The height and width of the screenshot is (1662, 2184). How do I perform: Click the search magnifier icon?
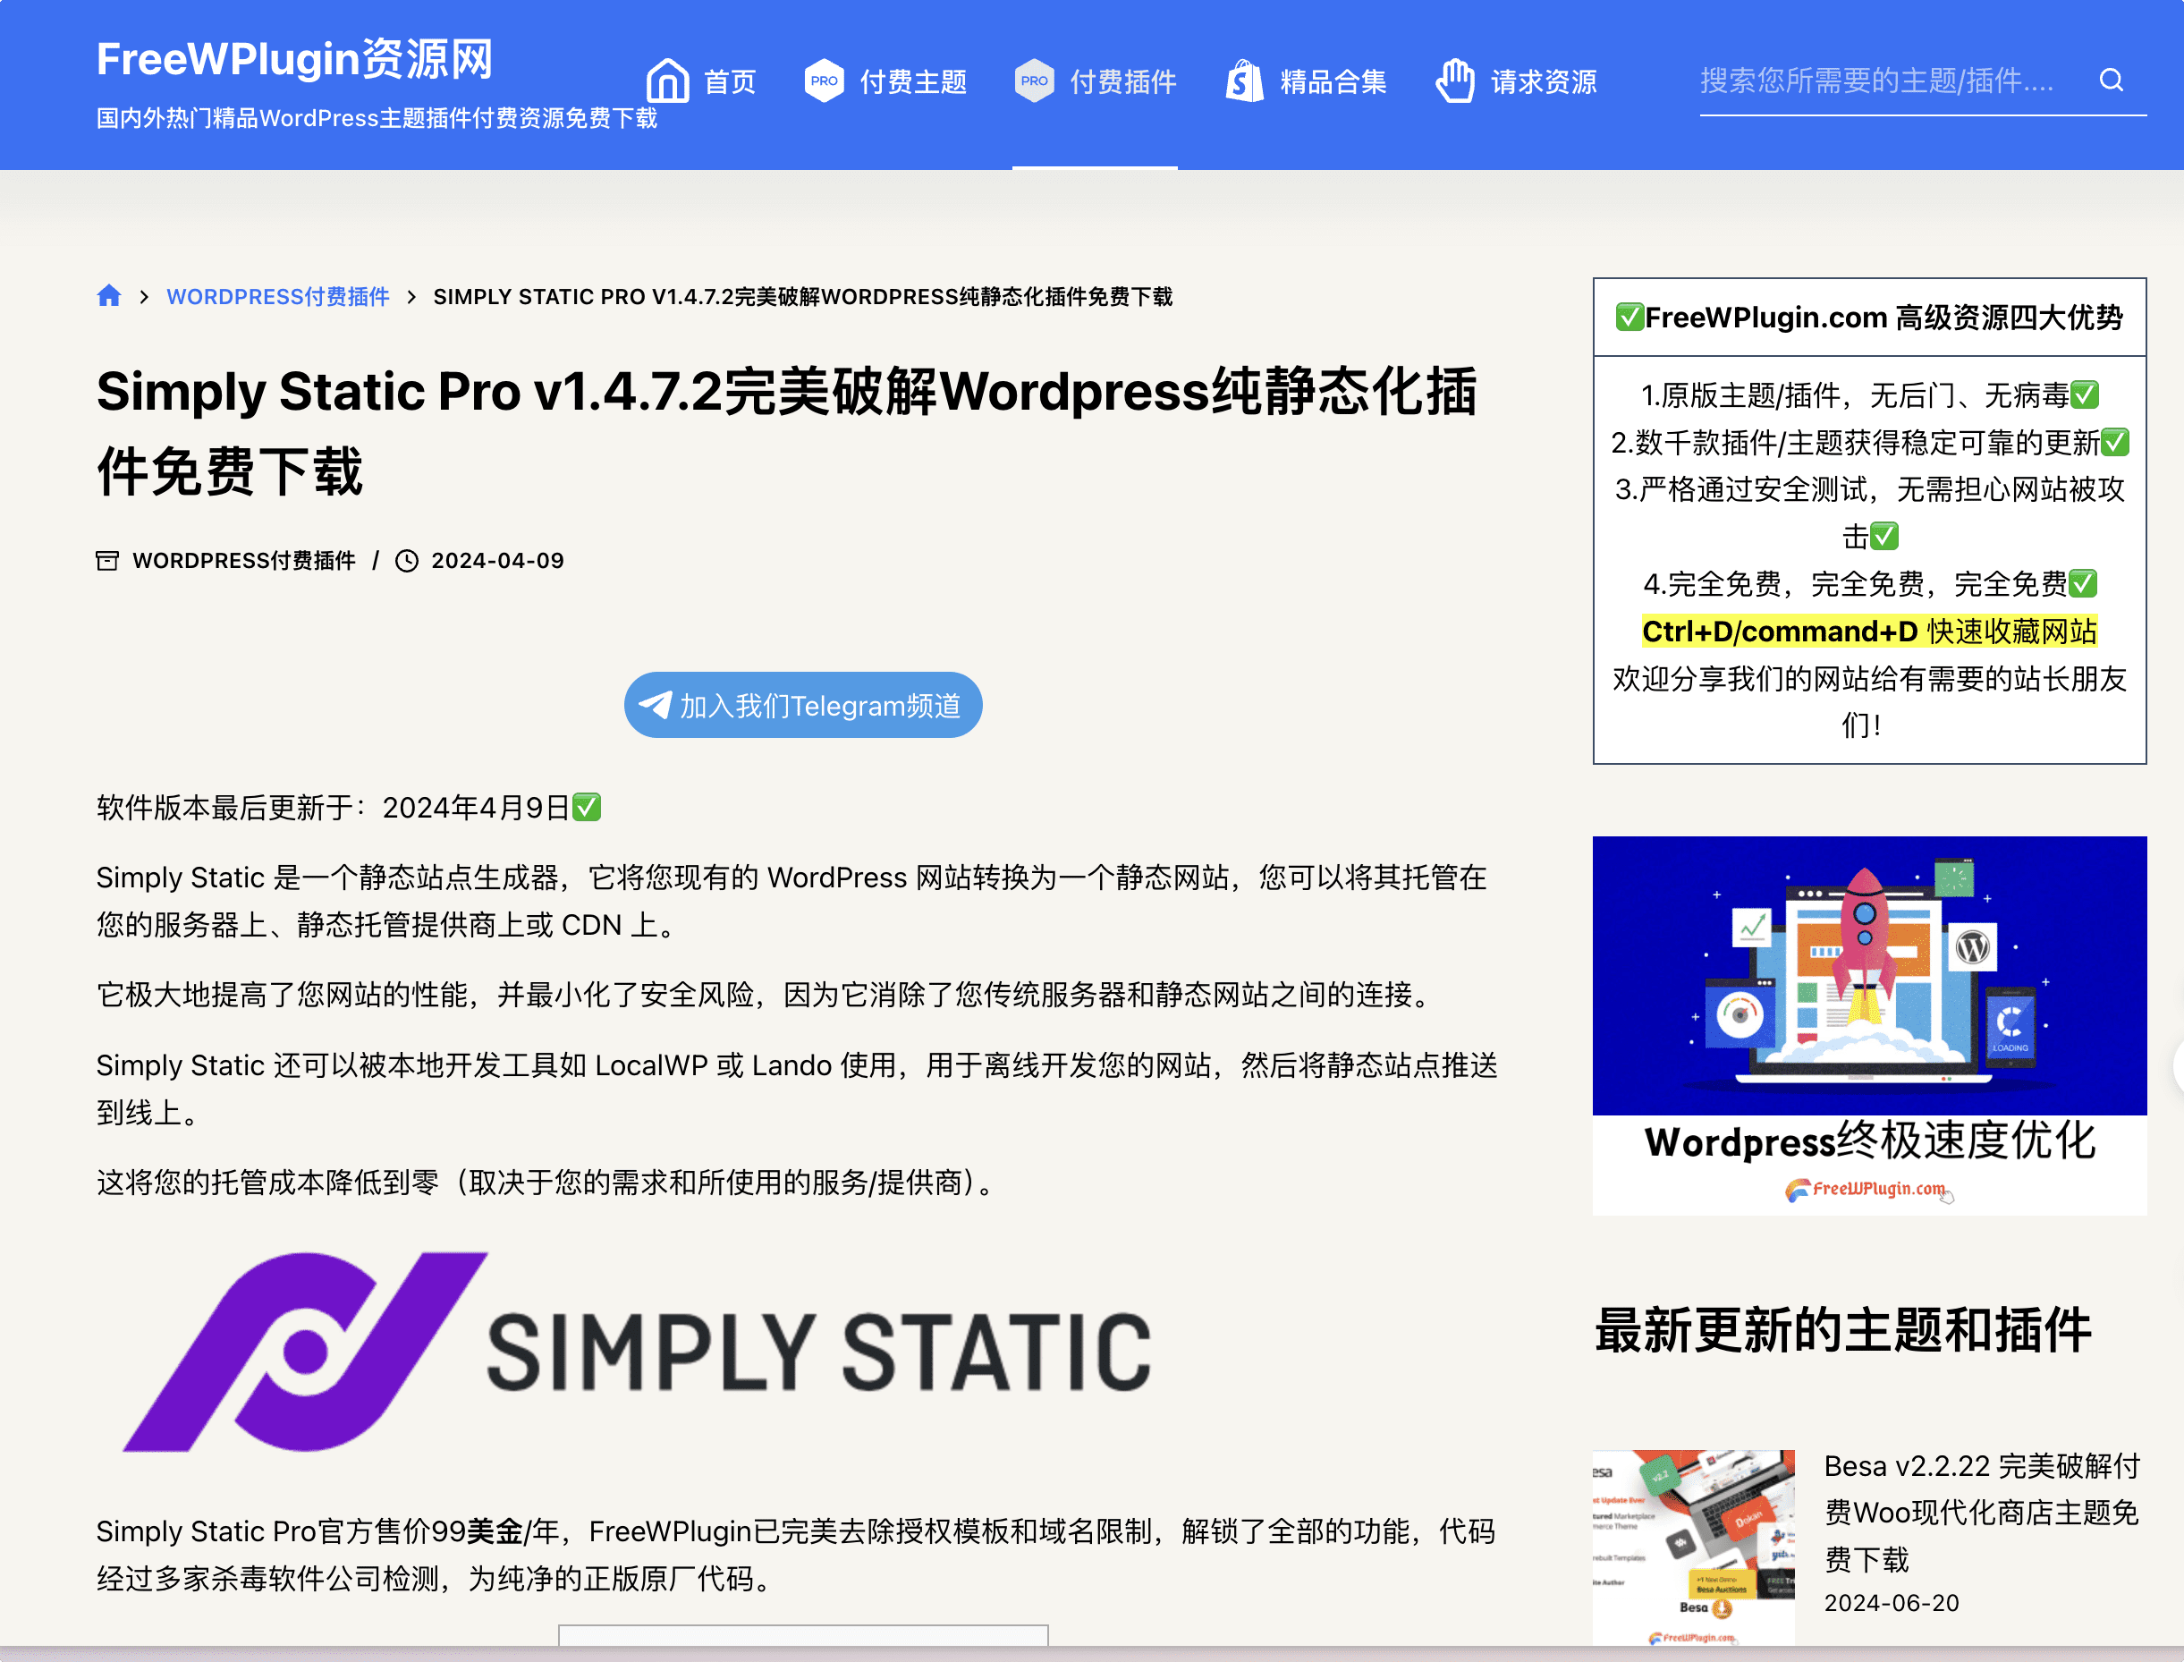tap(2112, 81)
